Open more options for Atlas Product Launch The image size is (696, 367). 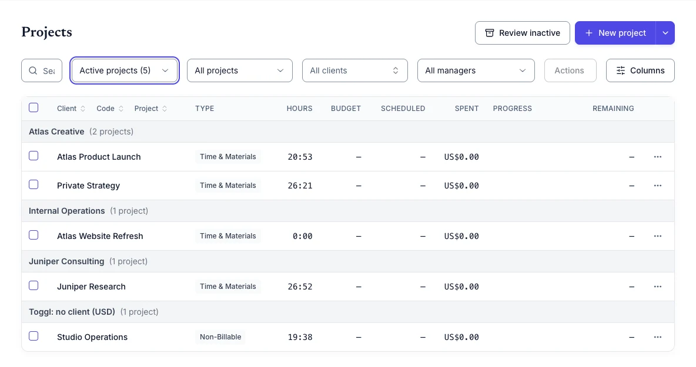pos(657,157)
